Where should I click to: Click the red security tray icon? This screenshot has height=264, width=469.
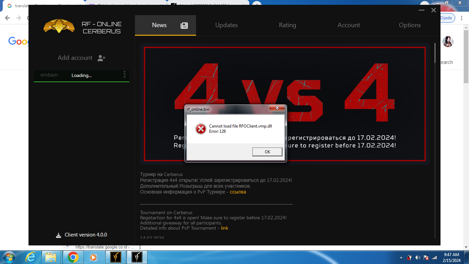[x=409, y=257]
